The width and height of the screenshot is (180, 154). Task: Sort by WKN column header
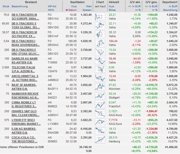click(51, 10)
